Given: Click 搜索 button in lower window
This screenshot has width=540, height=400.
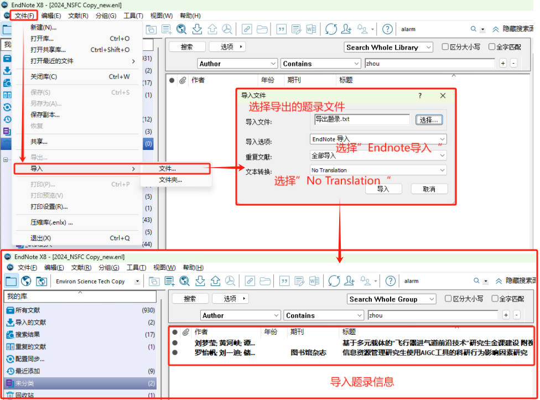Looking at the screenshot, I should [x=190, y=298].
